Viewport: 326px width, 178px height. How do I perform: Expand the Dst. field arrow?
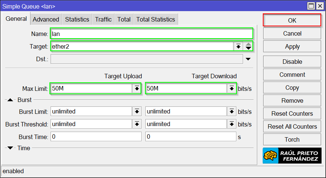click(x=248, y=59)
